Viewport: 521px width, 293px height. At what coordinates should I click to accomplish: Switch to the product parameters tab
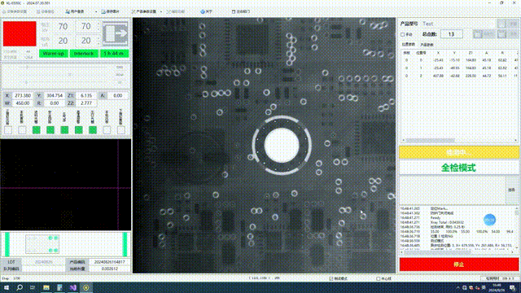click(x=427, y=45)
